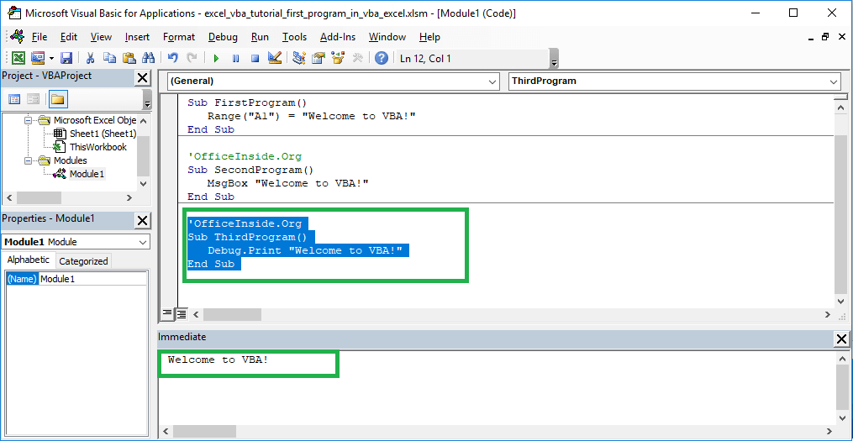Screen dimensions: 853x441
Task: Open the Edit menu
Action: pos(69,37)
